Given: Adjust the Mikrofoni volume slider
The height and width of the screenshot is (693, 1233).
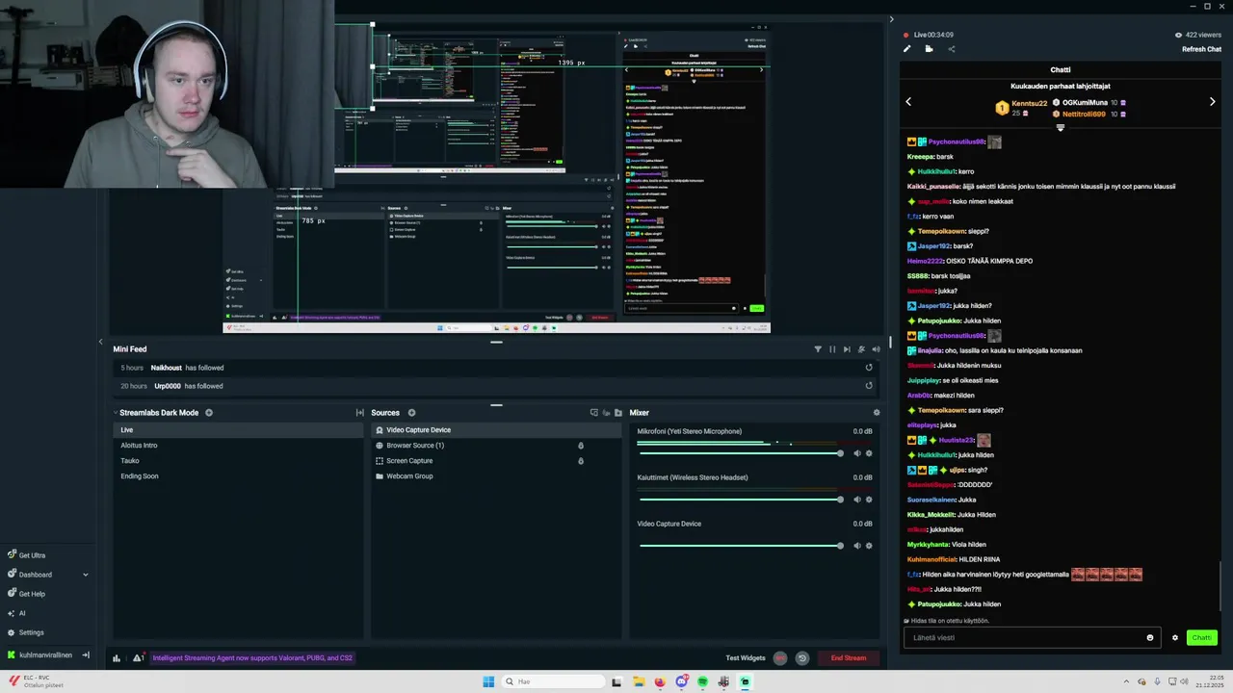Looking at the screenshot, I should point(741,453).
